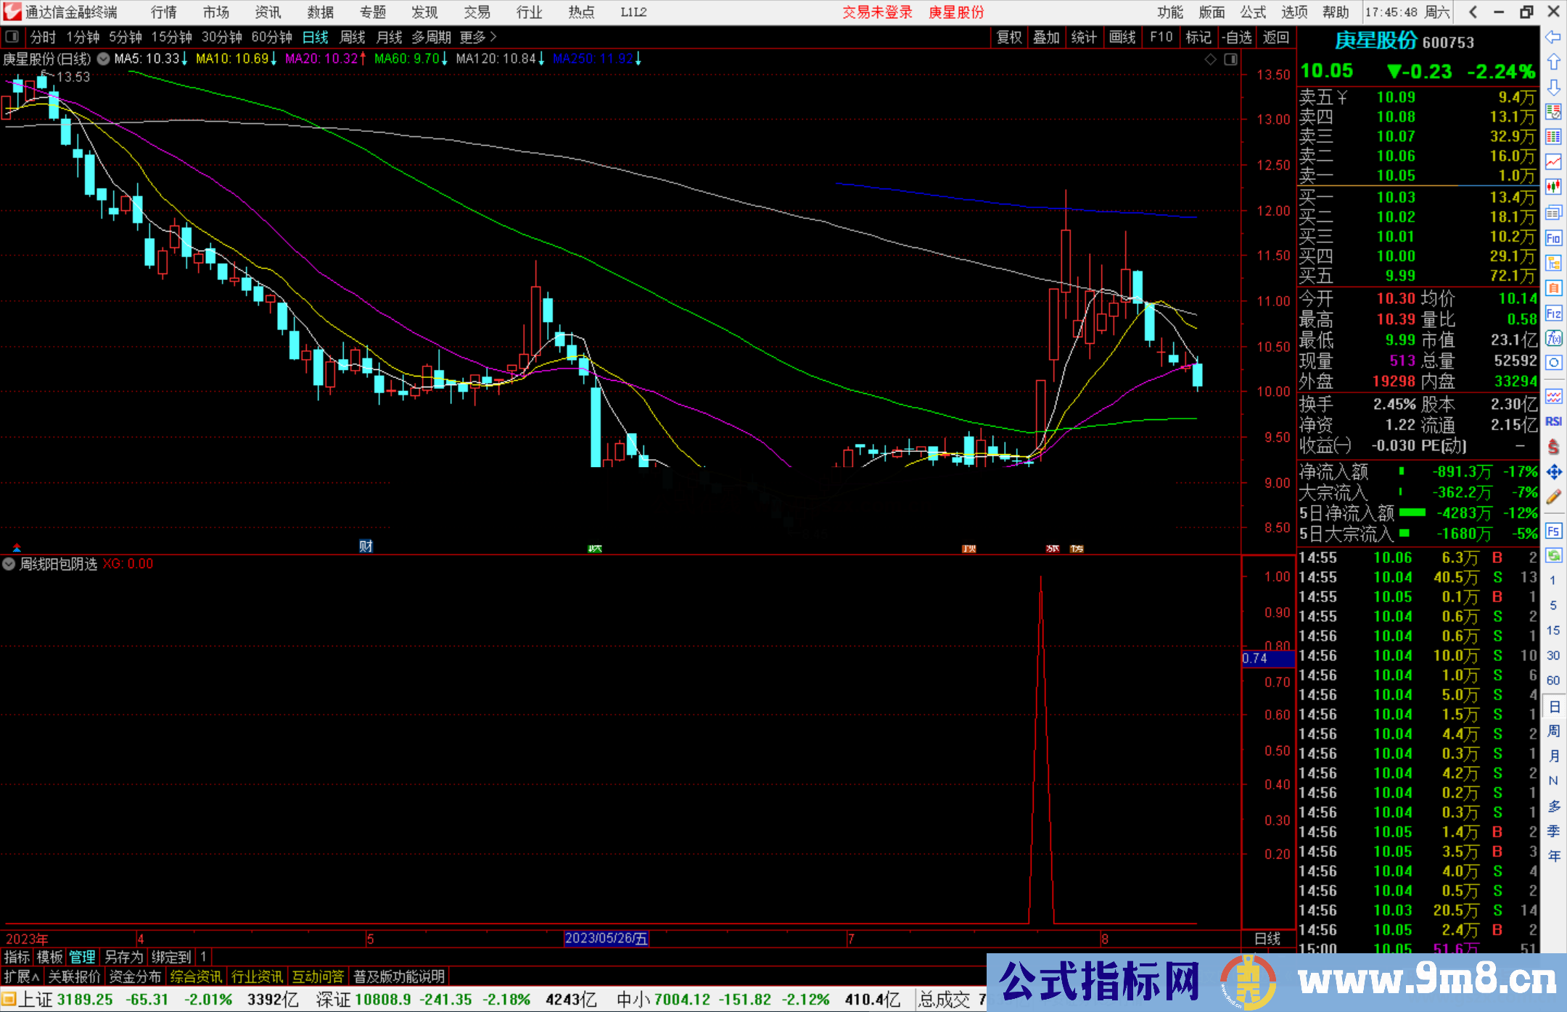Click the green refresh sidebar icon
This screenshot has width=1567, height=1012.
click(x=1553, y=556)
